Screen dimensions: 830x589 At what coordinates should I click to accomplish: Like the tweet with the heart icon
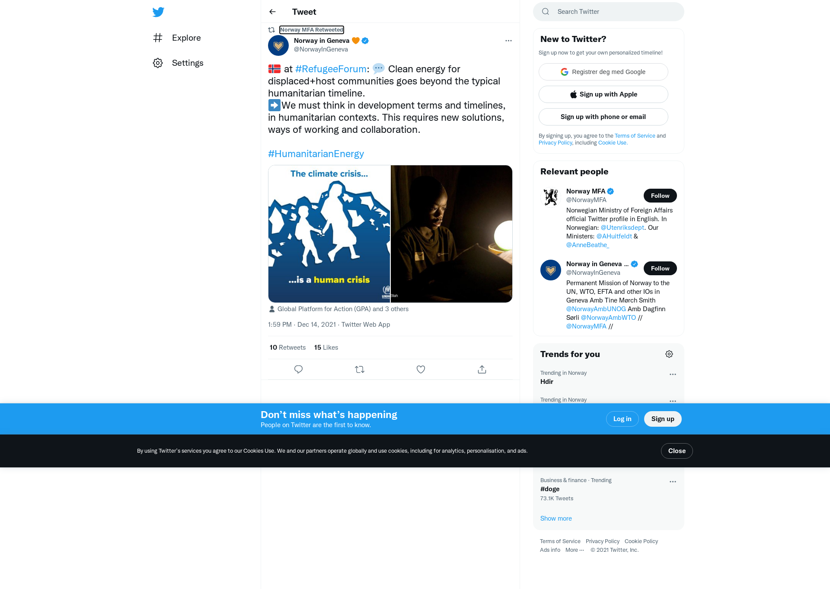(421, 369)
